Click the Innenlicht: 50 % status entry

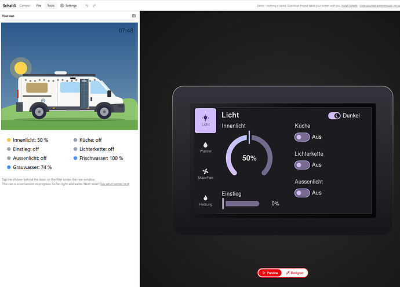point(28,140)
